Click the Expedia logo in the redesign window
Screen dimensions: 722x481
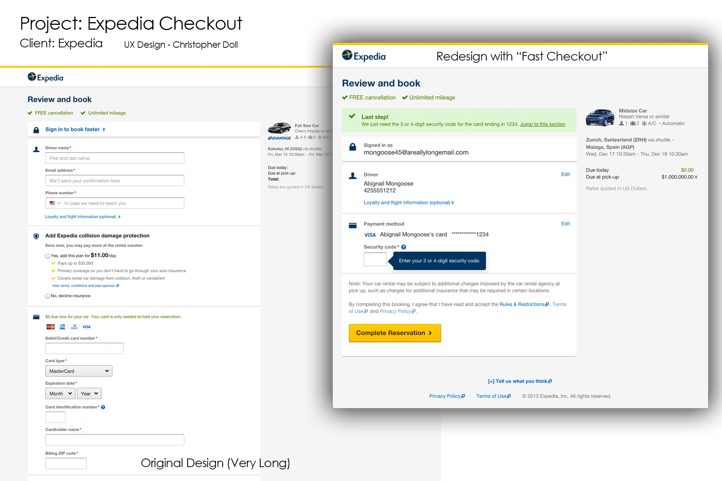coord(364,56)
